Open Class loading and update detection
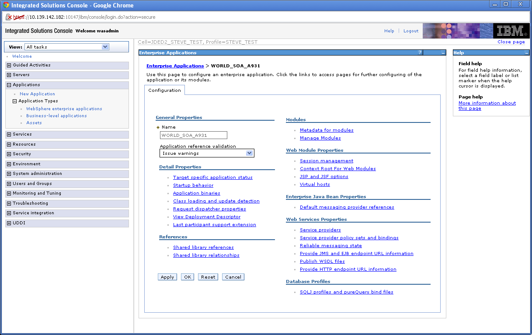This screenshot has height=335, width=532. (216, 201)
